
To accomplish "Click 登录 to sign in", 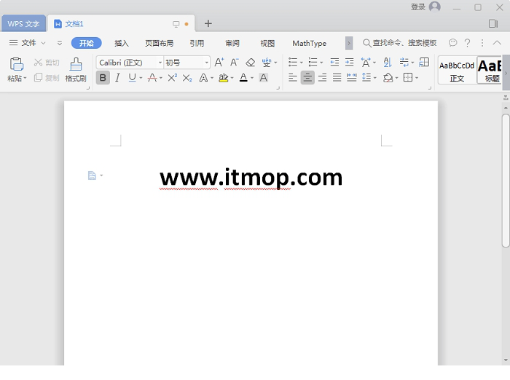I will 418,7.
